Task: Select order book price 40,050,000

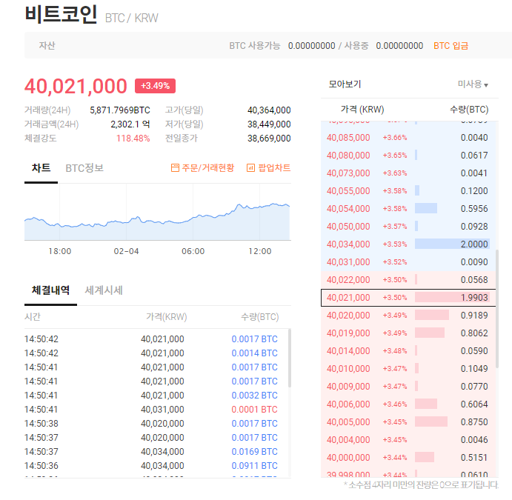Action: tap(348, 226)
